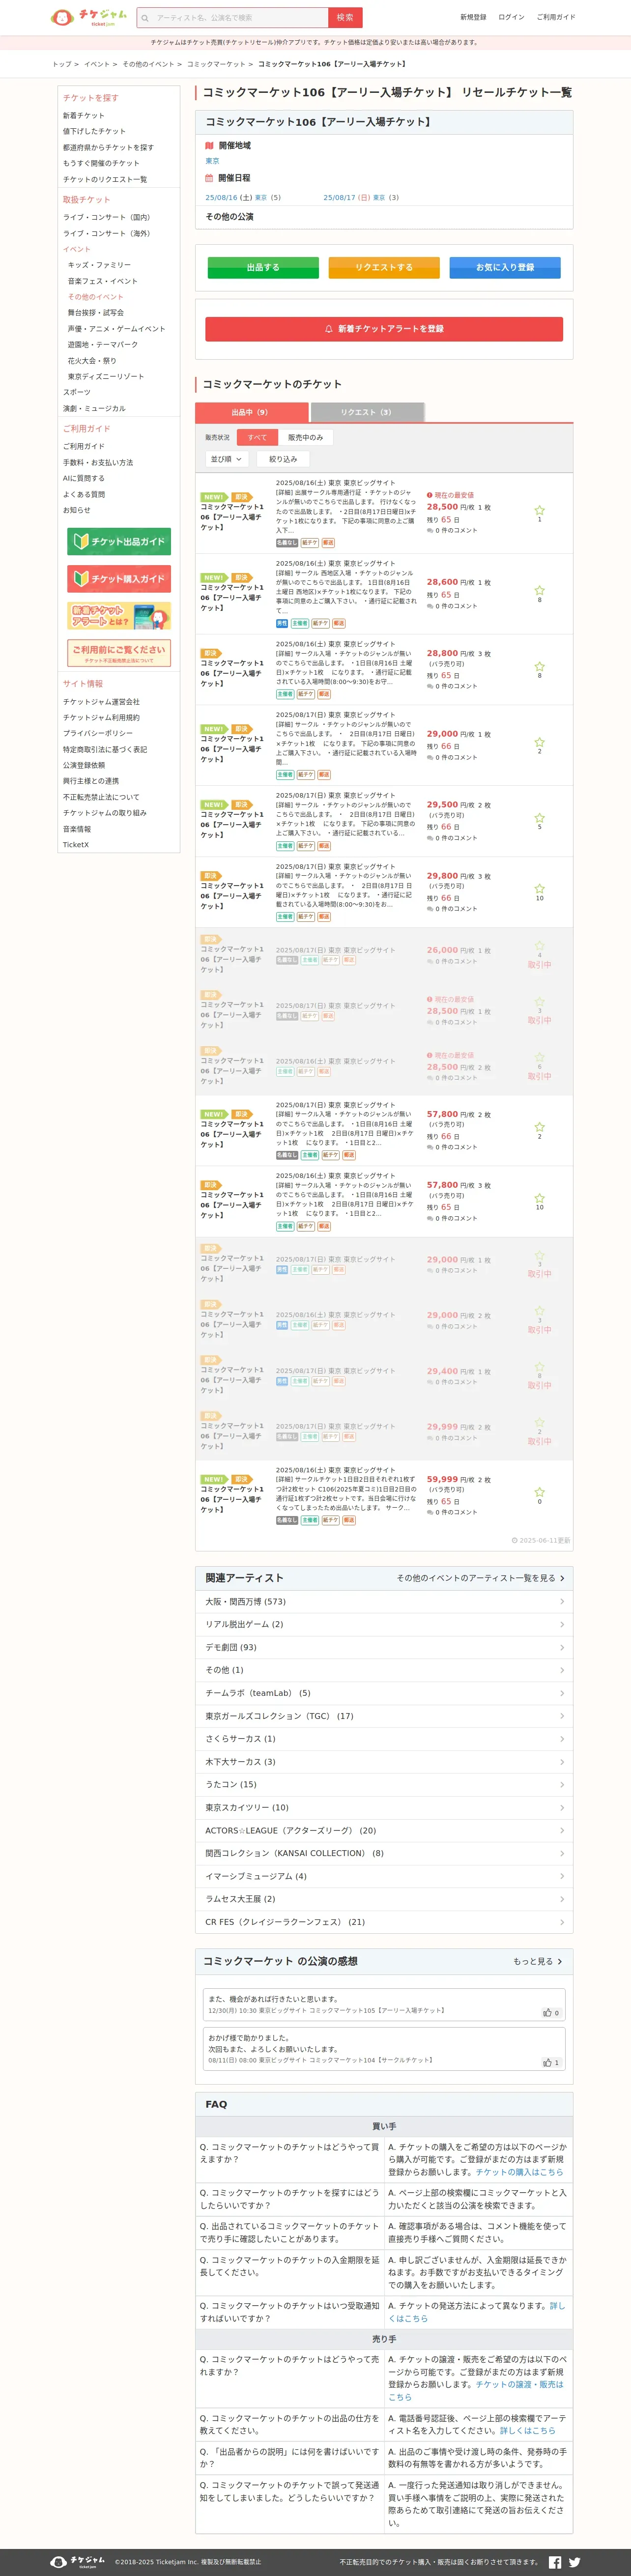Favorite star on the 59,999円 listing

click(539, 1492)
